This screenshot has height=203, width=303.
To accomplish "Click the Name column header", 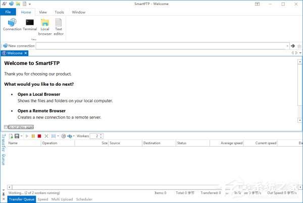I will (24, 143).
